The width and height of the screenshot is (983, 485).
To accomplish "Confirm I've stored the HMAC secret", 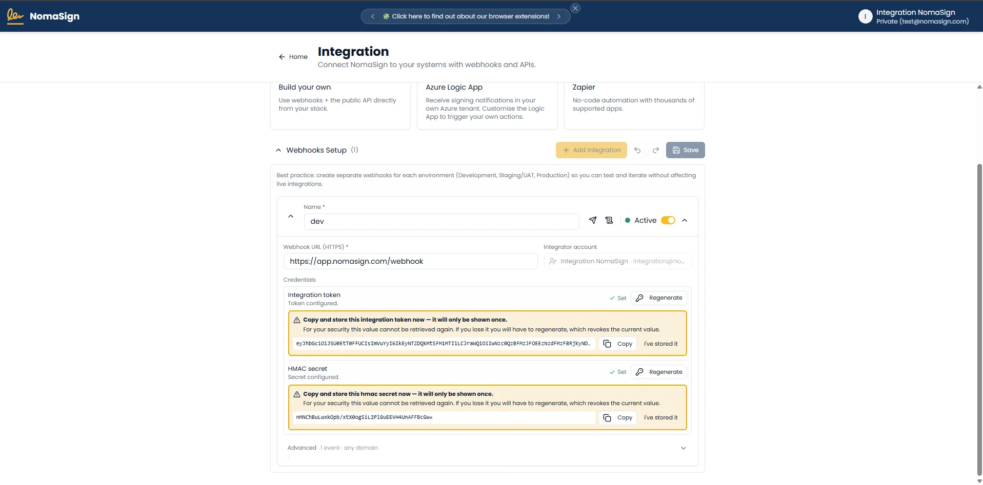I will [660, 418].
